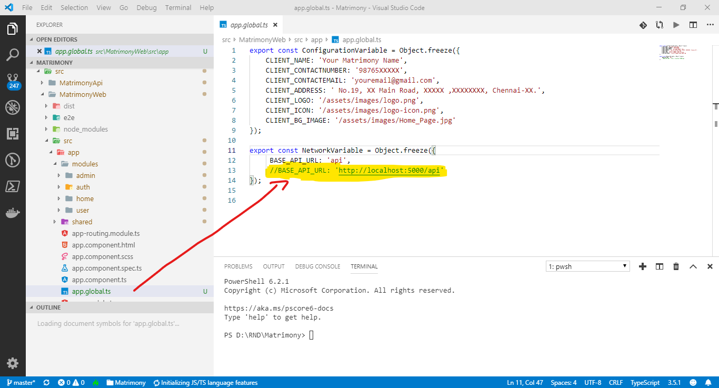The image size is (719, 388).
Task: Open the Search view in activity bar
Action: click(13, 55)
